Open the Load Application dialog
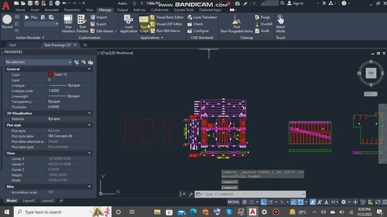The height and width of the screenshot is (217, 387). click(129, 24)
